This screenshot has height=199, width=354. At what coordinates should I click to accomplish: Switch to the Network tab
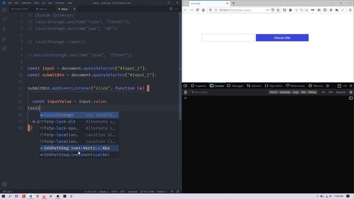point(254,86)
